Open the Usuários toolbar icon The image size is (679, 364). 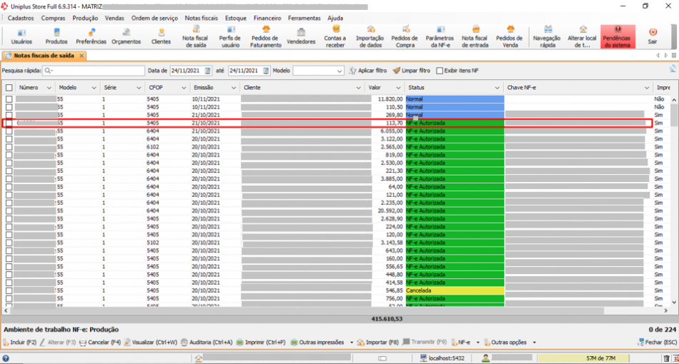pyautogui.click(x=21, y=36)
